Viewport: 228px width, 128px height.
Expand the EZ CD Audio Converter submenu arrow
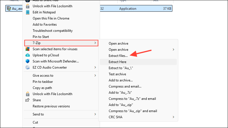coord(95,67)
